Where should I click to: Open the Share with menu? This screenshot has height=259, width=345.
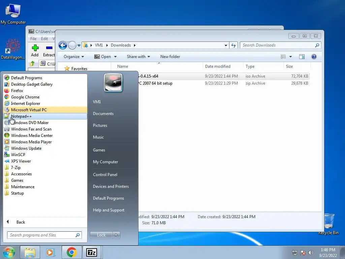[x=138, y=57]
